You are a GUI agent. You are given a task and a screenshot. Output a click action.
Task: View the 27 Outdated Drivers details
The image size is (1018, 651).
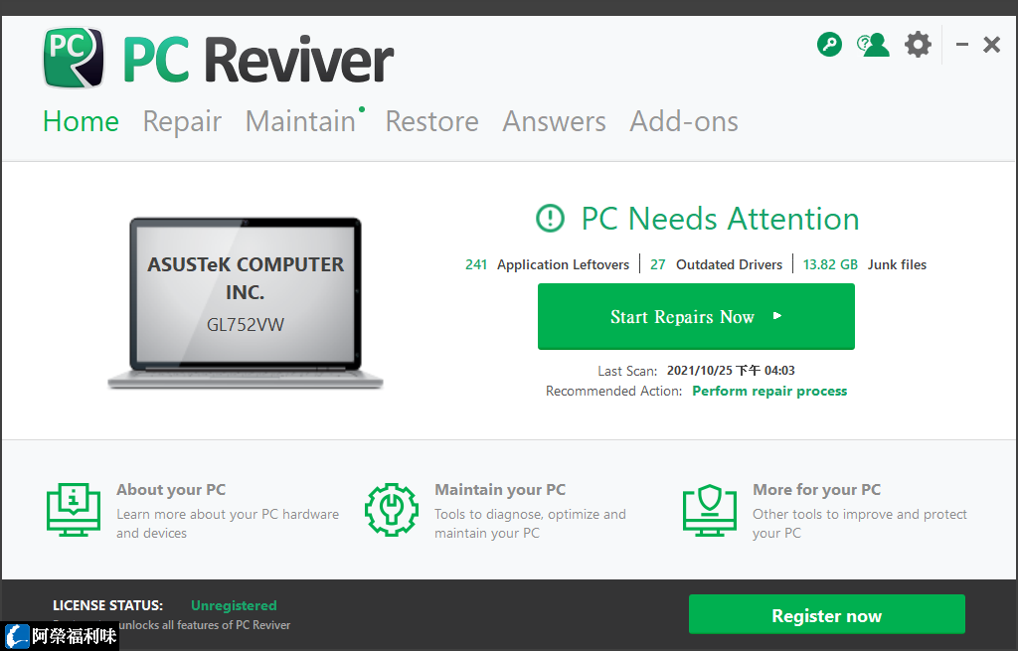coord(718,264)
